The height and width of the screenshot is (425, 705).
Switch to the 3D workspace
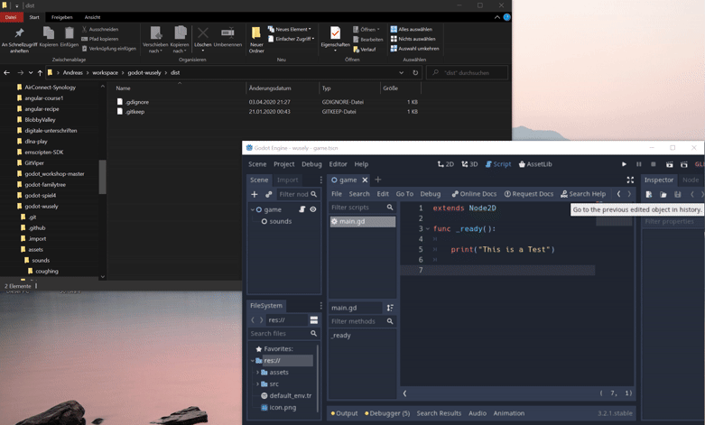click(469, 164)
